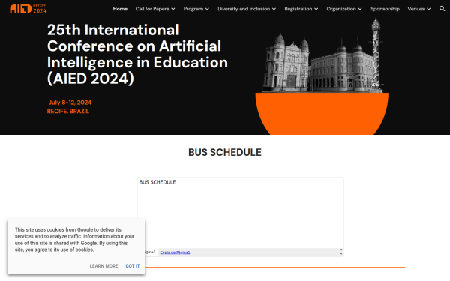Open the Venues menu item
Viewport: 450px width, 281px height.
(x=415, y=9)
